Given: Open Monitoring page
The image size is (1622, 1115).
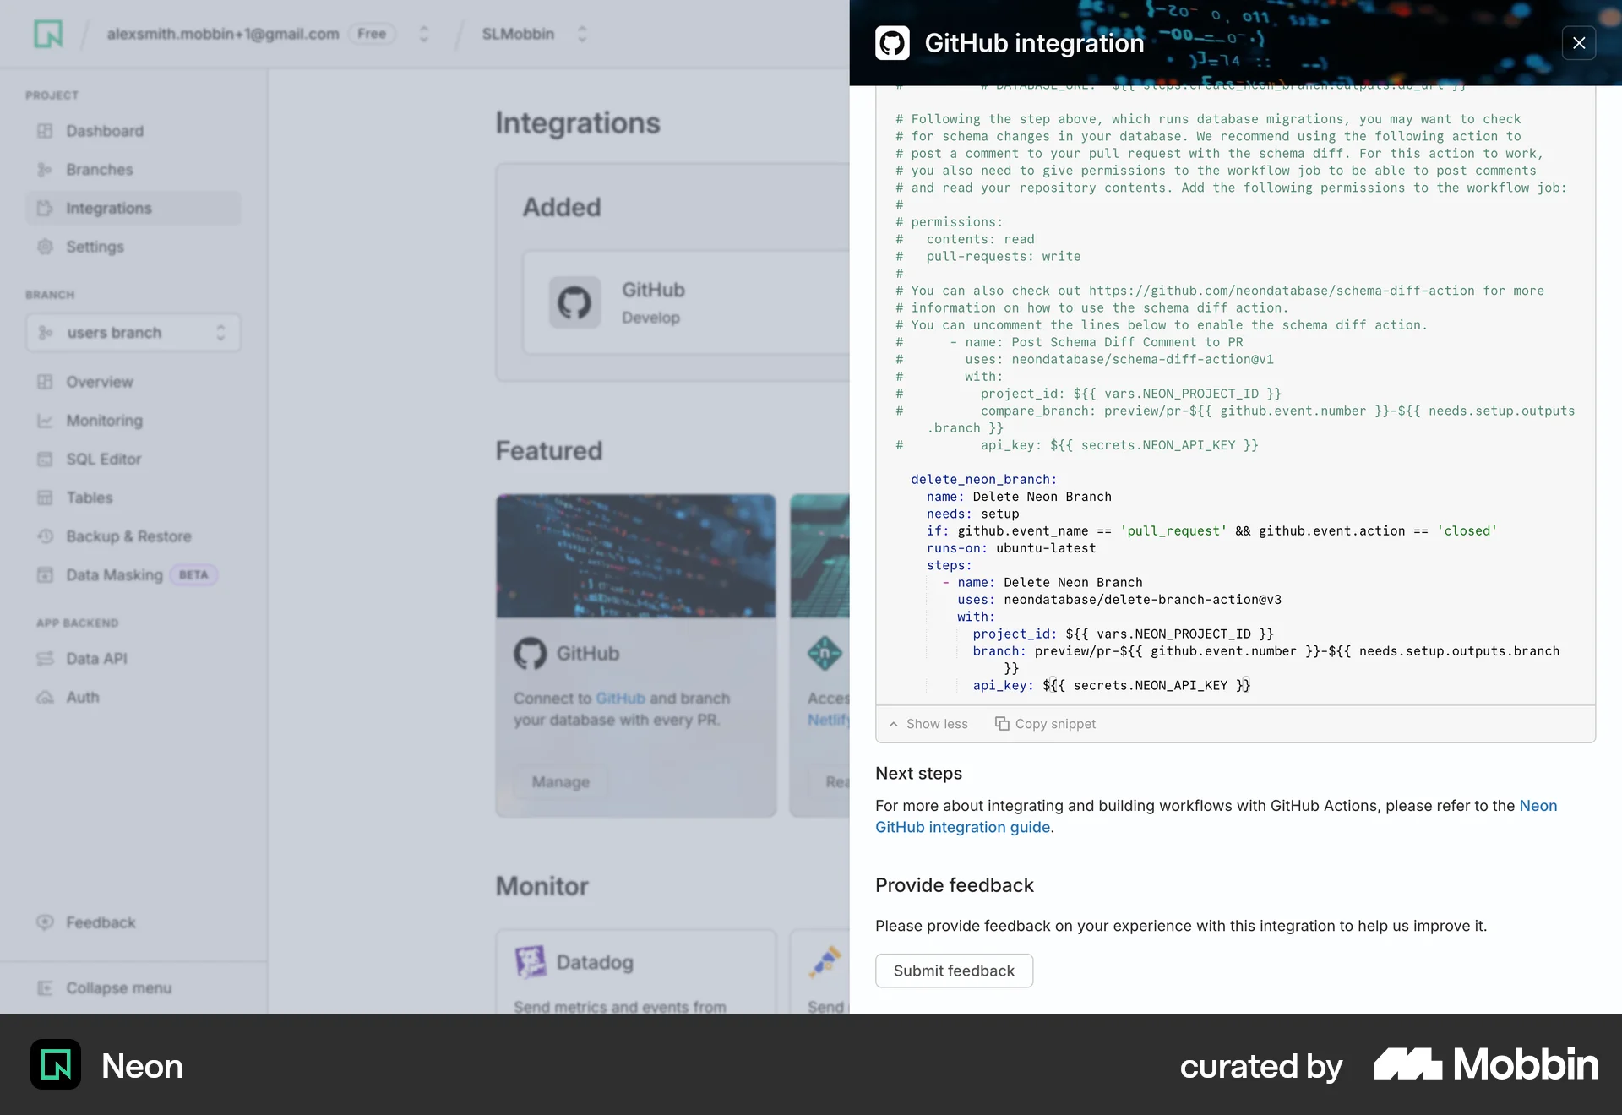Looking at the screenshot, I should click(x=133, y=421).
